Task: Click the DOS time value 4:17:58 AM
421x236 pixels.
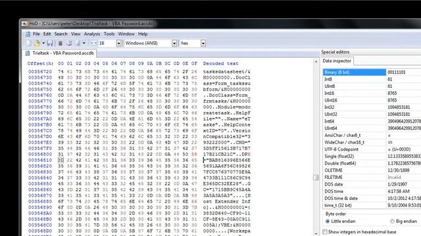Action: (399, 191)
